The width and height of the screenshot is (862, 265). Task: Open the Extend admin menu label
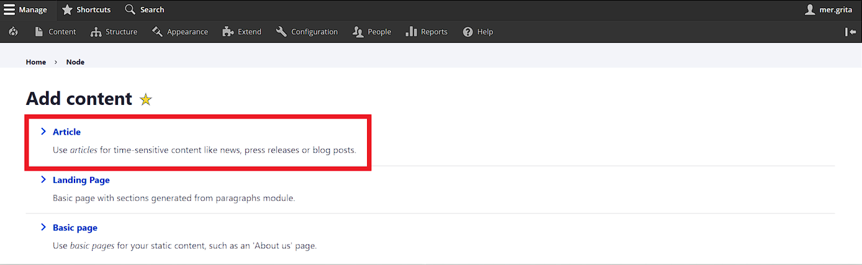(250, 32)
